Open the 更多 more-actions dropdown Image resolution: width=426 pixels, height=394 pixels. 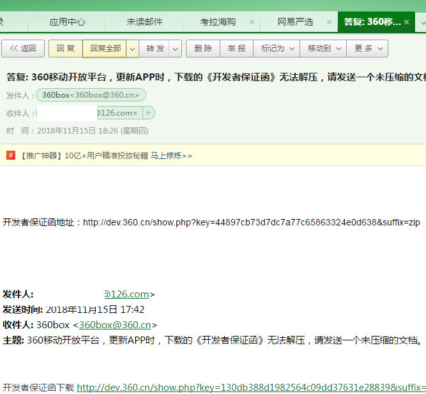367,49
